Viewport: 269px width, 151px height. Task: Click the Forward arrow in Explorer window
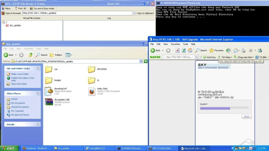point(21,55)
